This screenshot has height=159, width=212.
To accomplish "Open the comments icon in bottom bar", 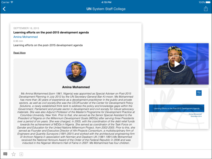I will pyautogui.click(x=5, y=154).
